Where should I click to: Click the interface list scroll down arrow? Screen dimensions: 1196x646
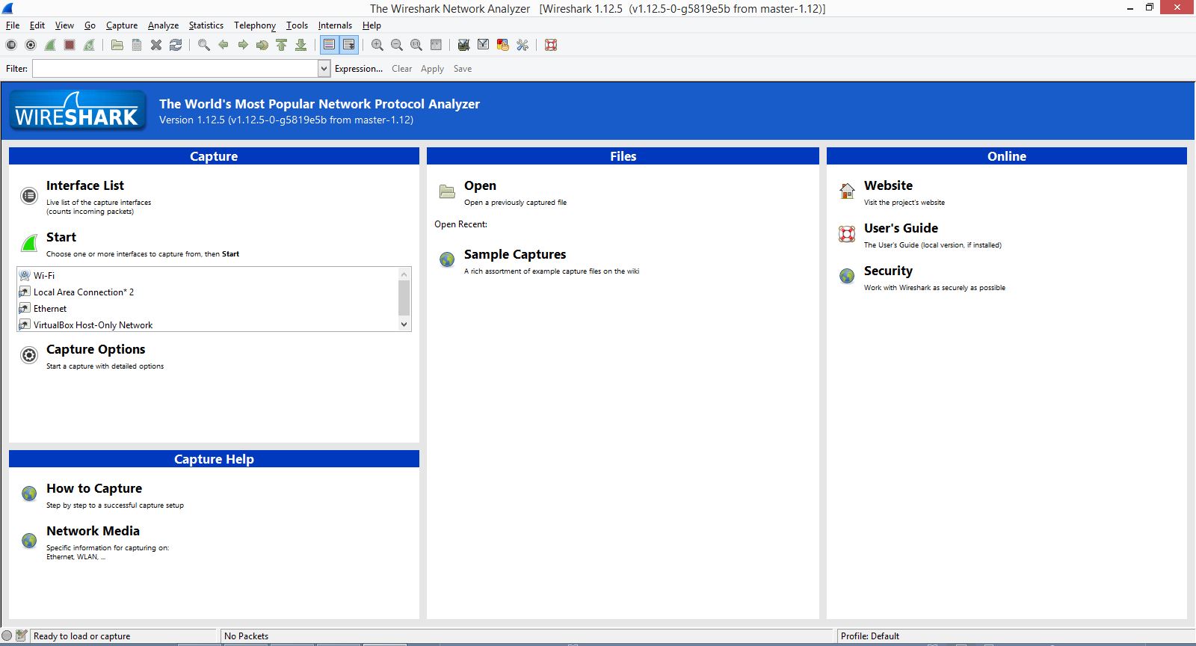(404, 324)
